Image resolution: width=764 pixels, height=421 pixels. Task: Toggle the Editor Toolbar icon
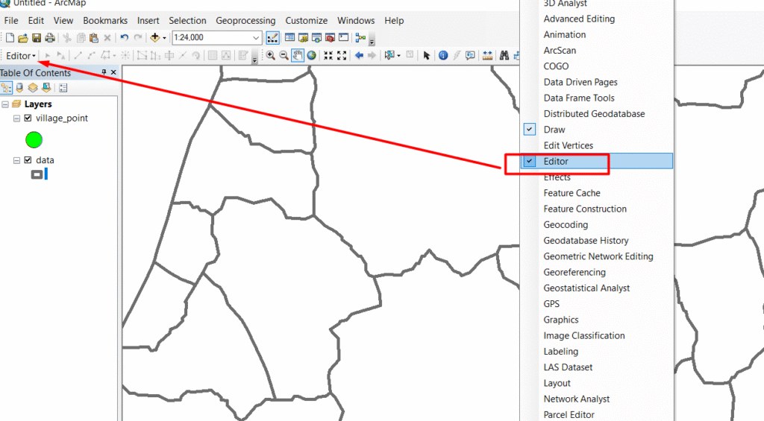tap(273, 37)
